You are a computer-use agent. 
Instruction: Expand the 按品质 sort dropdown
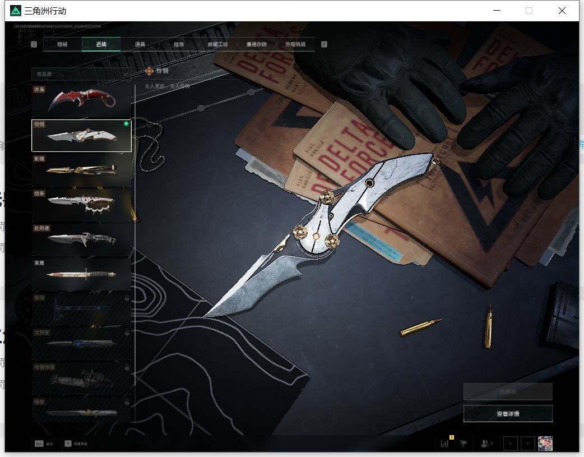pos(81,74)
